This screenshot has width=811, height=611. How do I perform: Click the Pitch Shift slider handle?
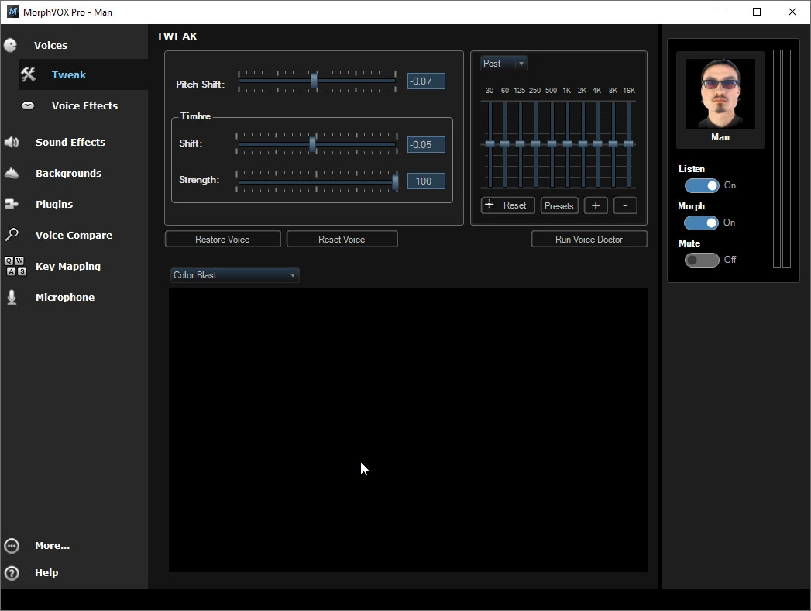(314, 81)
